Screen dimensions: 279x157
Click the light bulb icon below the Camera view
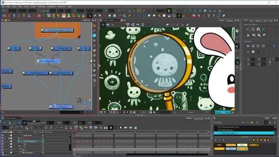101,113
